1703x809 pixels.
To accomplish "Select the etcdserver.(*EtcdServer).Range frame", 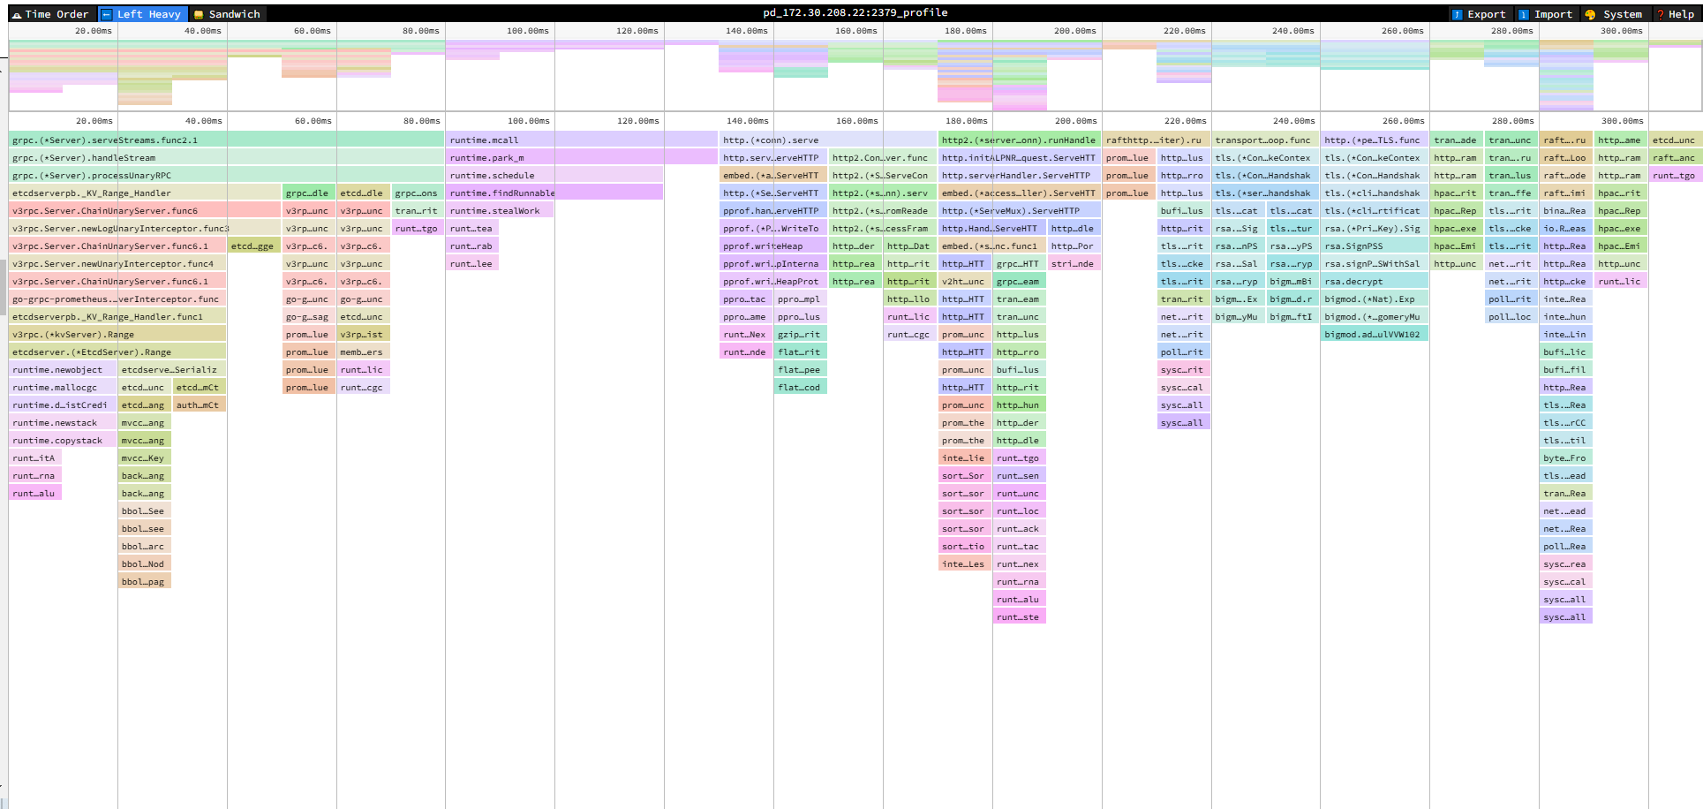I will [118, 352].
